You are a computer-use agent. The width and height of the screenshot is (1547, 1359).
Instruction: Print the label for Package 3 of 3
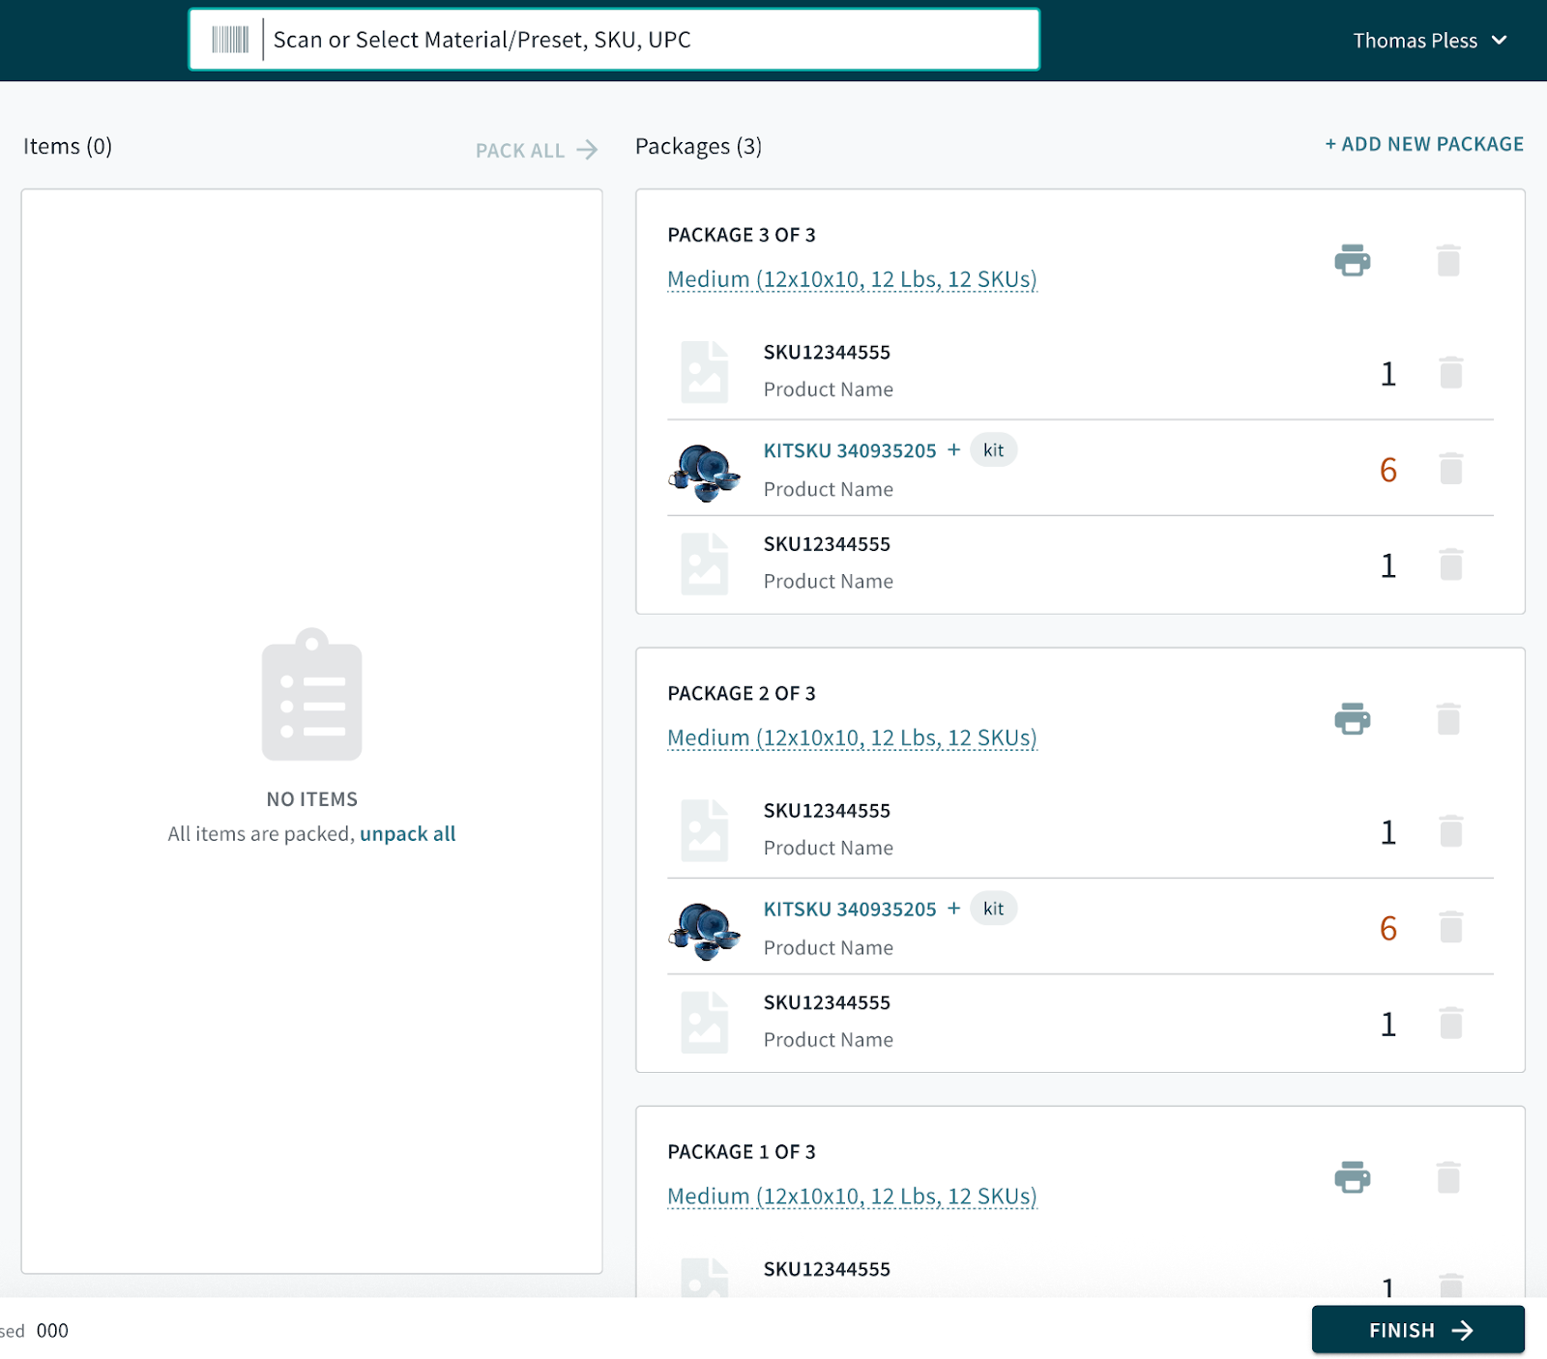pos(1353,260)
